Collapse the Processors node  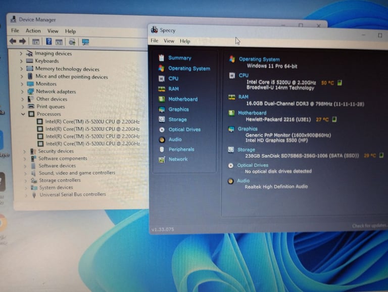pos(23,114)
